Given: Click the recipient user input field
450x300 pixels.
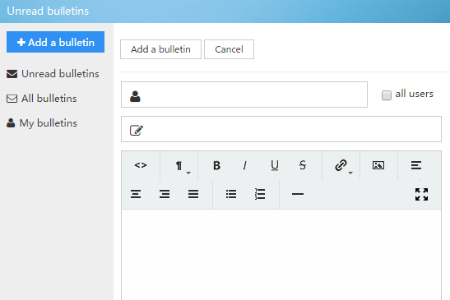Looking at the screenshot, I should tap(244, 95).
